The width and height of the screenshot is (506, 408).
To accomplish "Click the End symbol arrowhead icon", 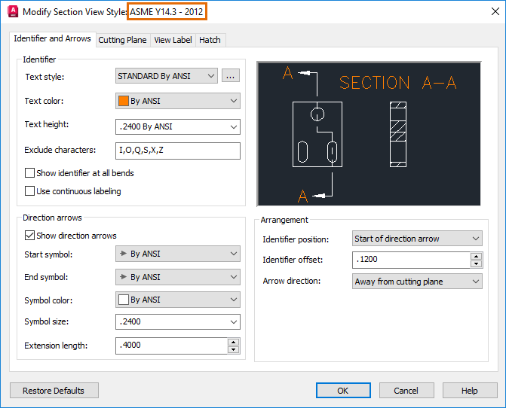I will (x=123, y=276).
